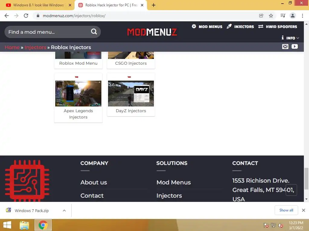Close the downloads bar

pyautogui.click(x=304, y=210)
